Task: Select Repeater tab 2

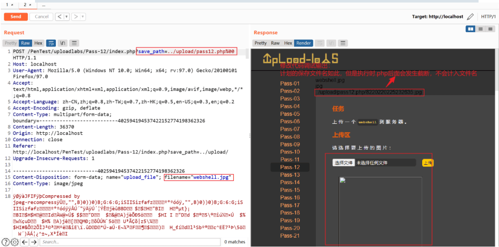Action: [28, 5]
